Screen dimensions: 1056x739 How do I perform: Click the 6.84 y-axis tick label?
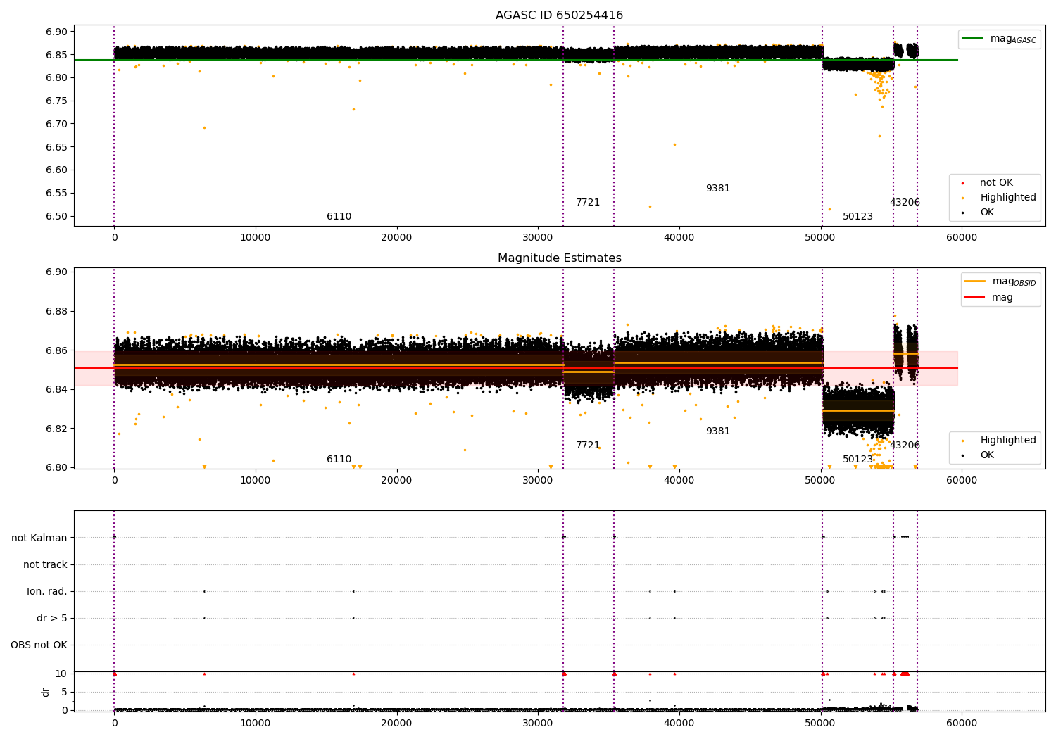click(58, 390)
